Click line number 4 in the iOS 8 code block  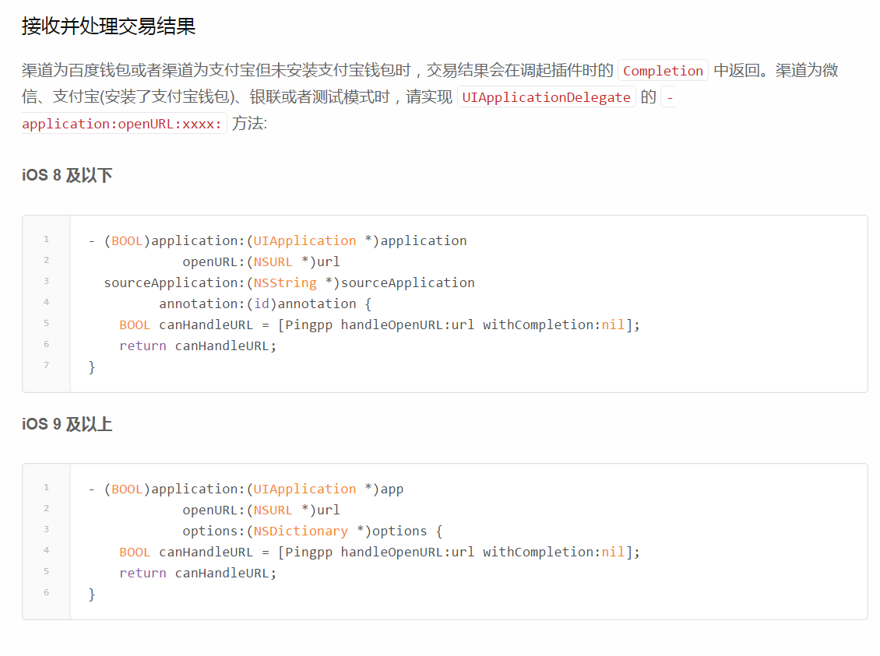pos(47,302)
